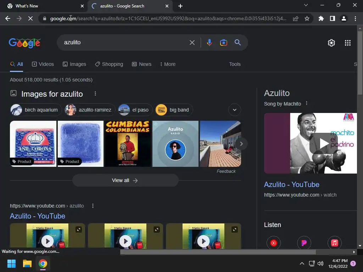The width and height of the screenshot is (363, 272).
Task: Click the magnifier search button
Action: coord(238,42)
